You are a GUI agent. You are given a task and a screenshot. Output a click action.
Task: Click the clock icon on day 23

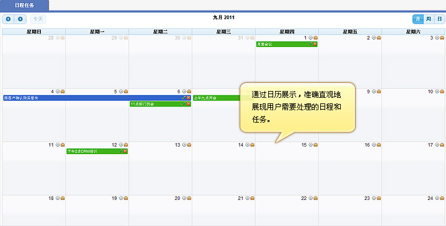point(374,198)
